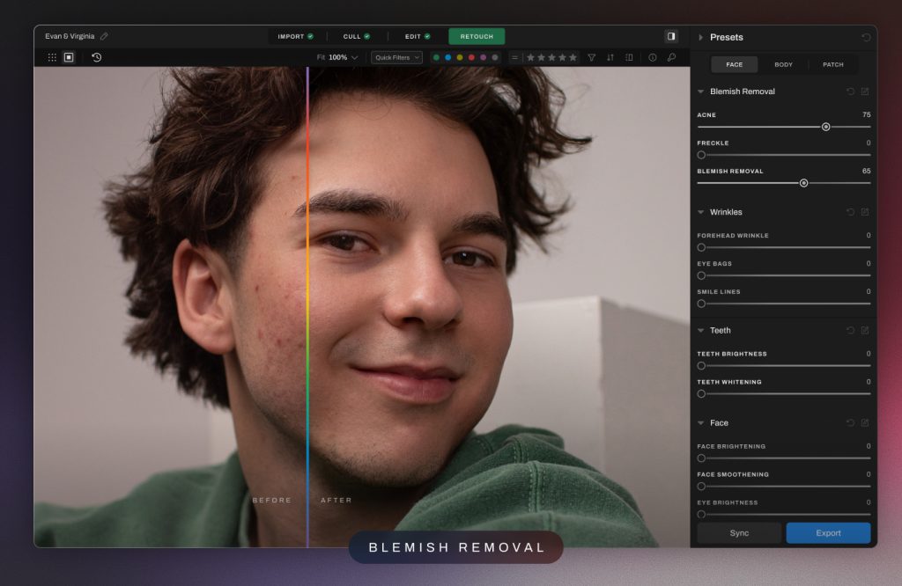Select the Face retouch tab
The width and height of the screenshot is (902, 586).
[734, 64]
